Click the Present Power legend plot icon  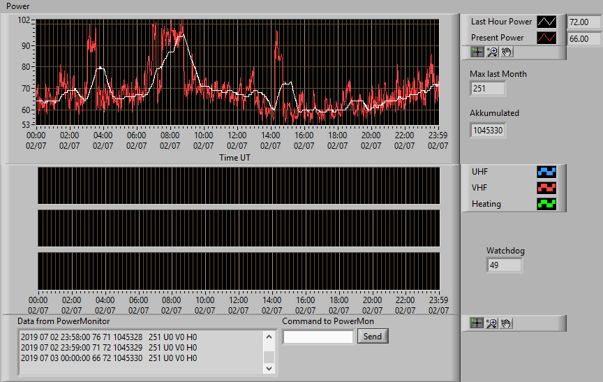tap(546, 38)
